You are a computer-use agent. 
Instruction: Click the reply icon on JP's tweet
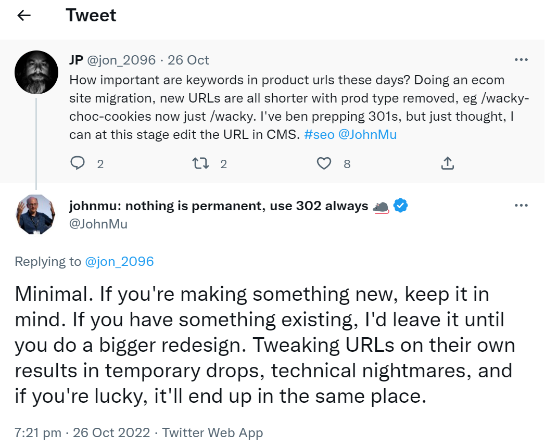point(78,164)
